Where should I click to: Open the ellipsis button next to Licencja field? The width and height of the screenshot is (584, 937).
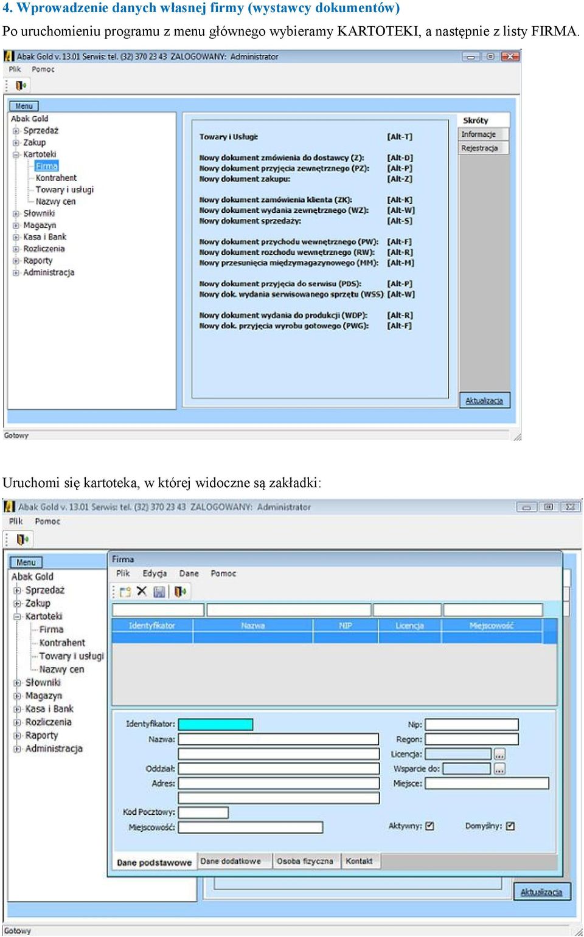click(x=499, y=754)
